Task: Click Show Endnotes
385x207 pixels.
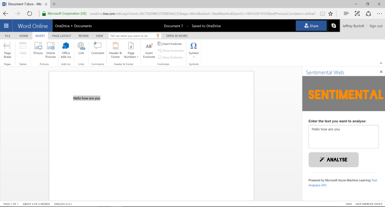Action: tap(170, 57)
